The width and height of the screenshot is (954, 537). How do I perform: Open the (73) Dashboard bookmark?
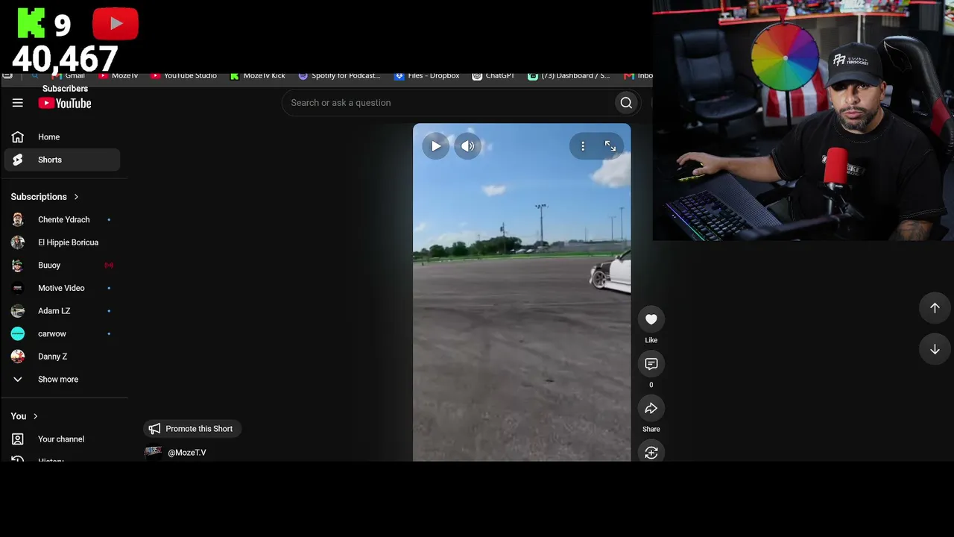pos(569,75)
